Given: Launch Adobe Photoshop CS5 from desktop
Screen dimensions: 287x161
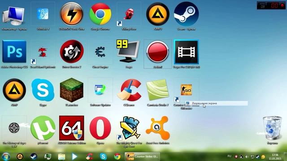Looking at the screenshot, I should tap(14, 54).
